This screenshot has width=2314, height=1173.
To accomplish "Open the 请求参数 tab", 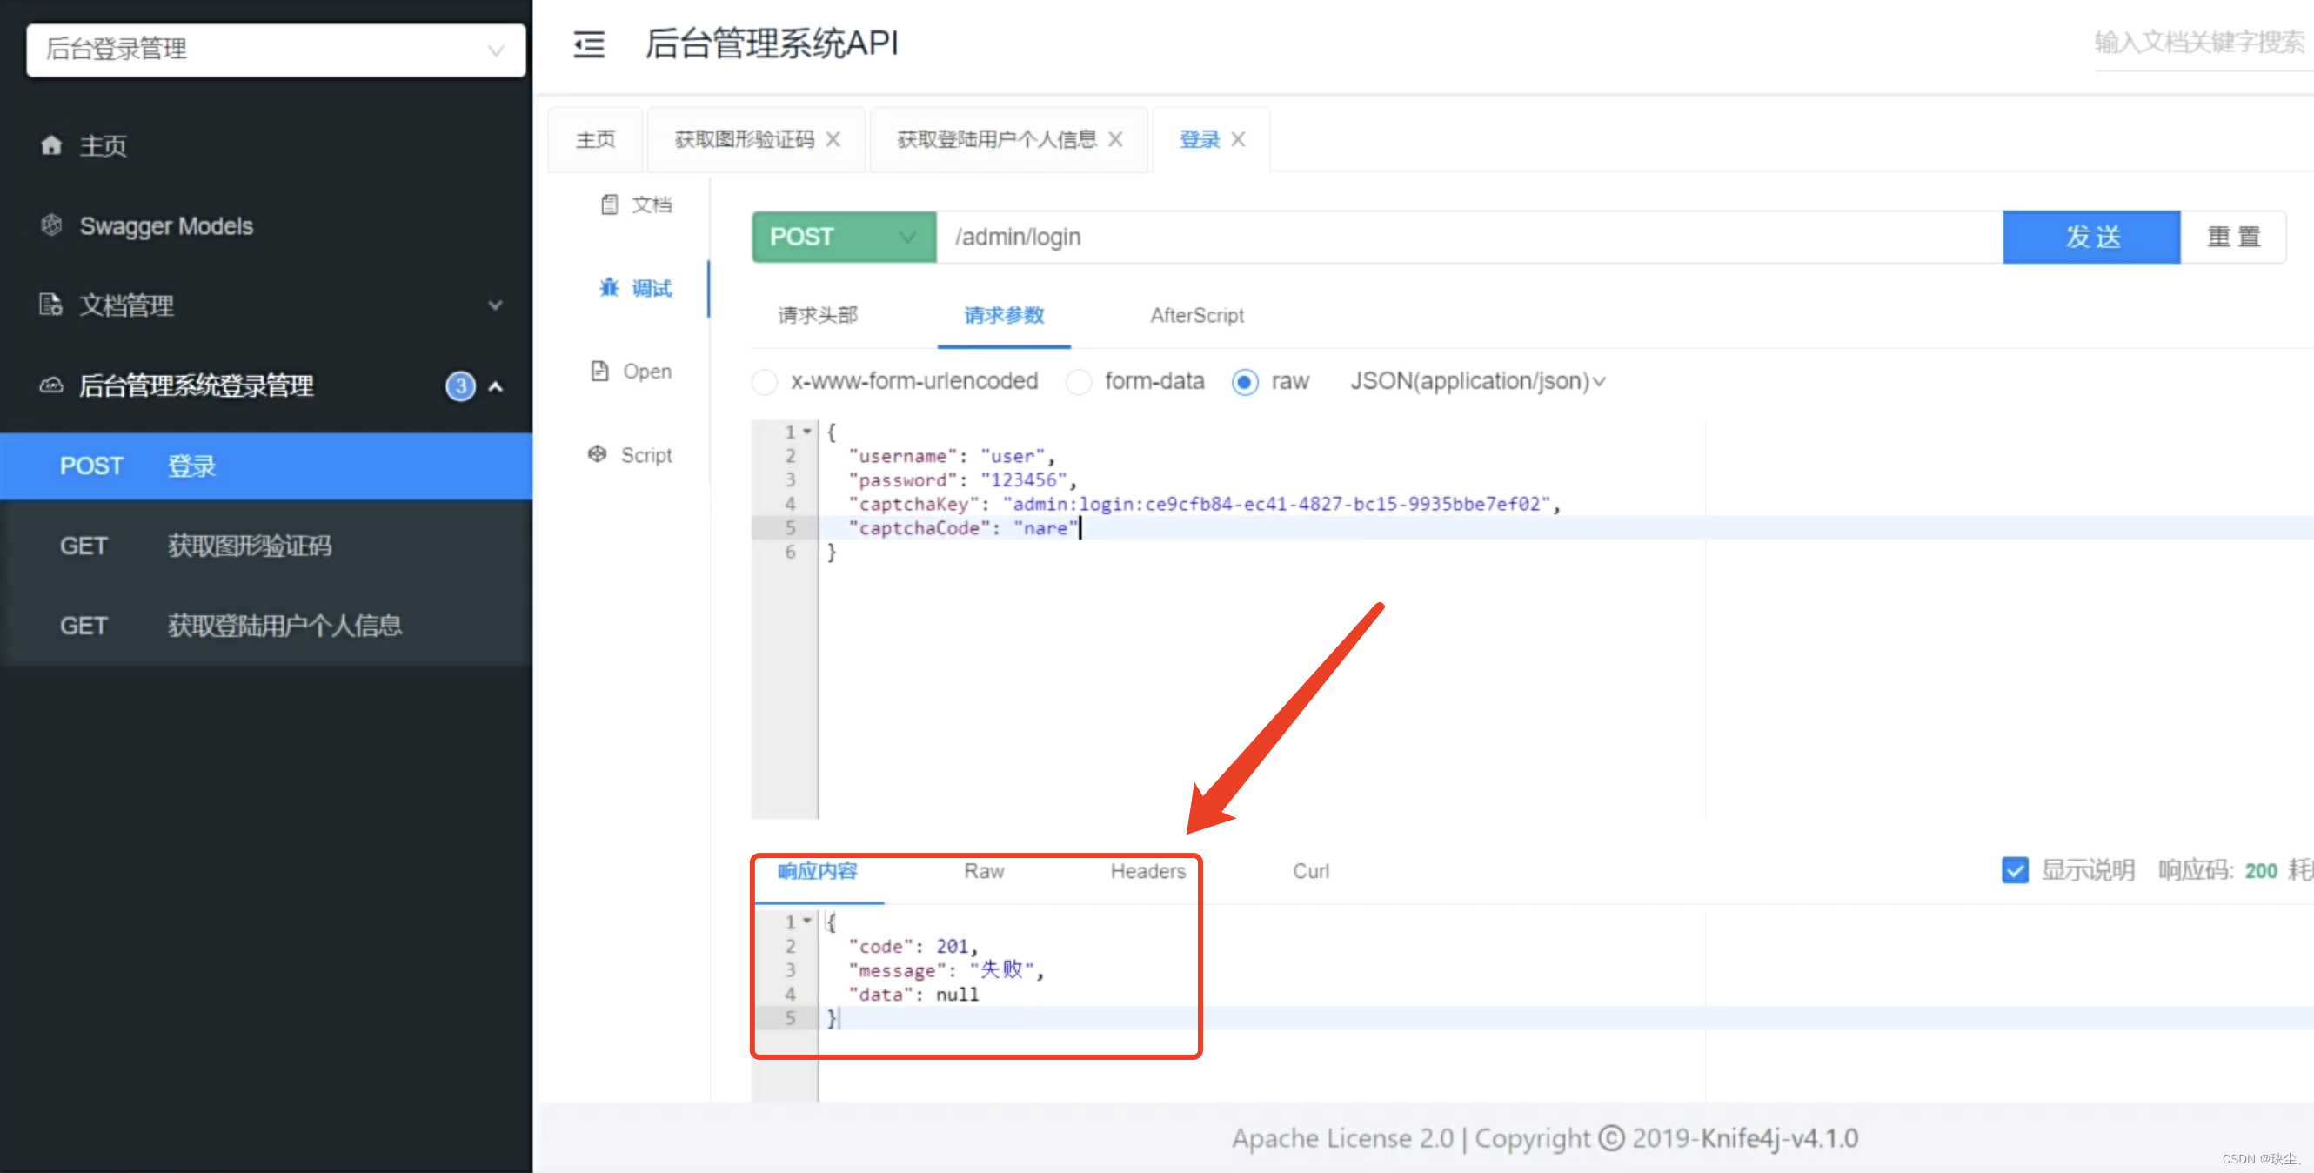I will (x=1003, y=315).
